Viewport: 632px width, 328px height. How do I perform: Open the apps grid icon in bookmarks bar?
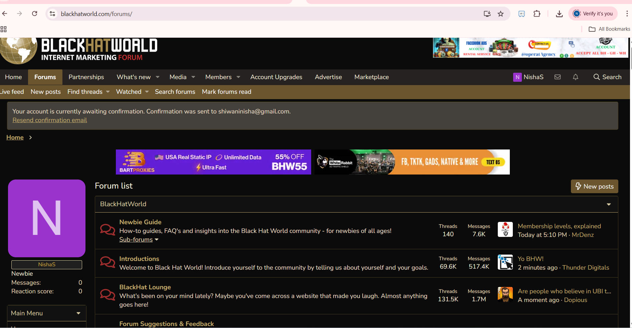click(x=4, y=29)
